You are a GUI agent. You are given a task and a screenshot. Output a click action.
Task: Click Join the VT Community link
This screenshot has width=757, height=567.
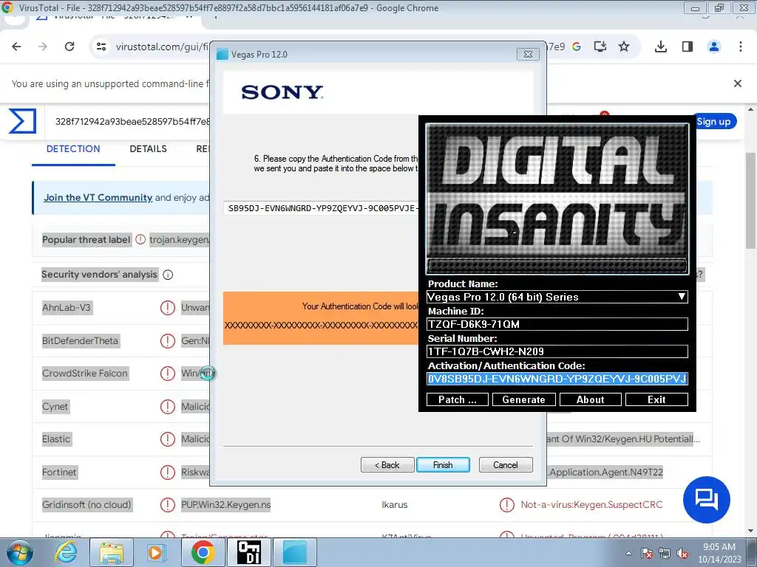tap(98, 198)
